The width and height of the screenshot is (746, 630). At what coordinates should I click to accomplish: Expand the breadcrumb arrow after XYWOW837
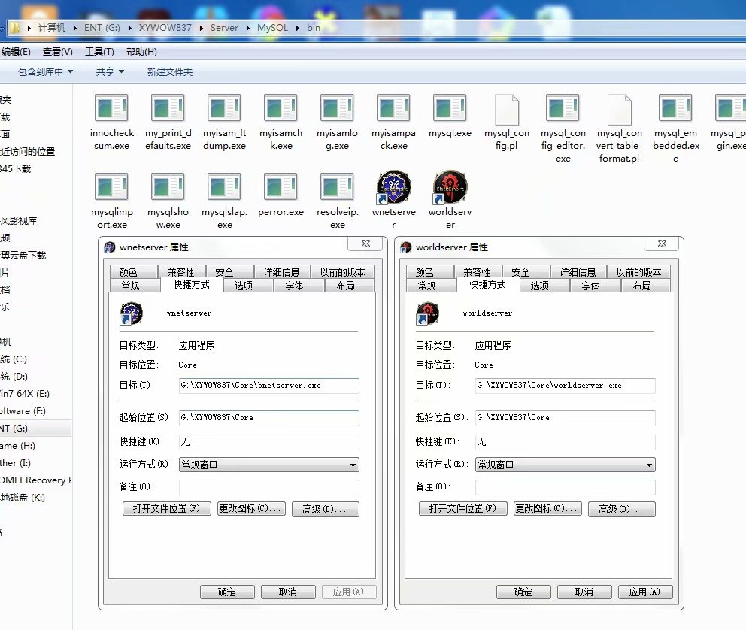tap(202, 28)
